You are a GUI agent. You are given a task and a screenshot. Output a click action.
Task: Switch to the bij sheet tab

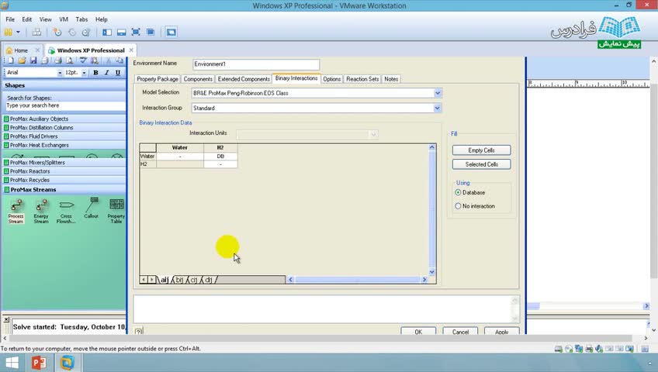click(179, 280)
